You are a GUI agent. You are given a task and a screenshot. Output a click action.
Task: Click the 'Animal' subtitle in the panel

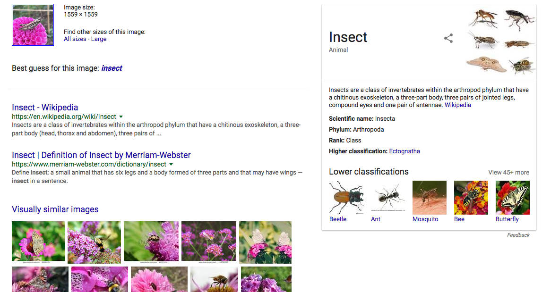[338, 50]
